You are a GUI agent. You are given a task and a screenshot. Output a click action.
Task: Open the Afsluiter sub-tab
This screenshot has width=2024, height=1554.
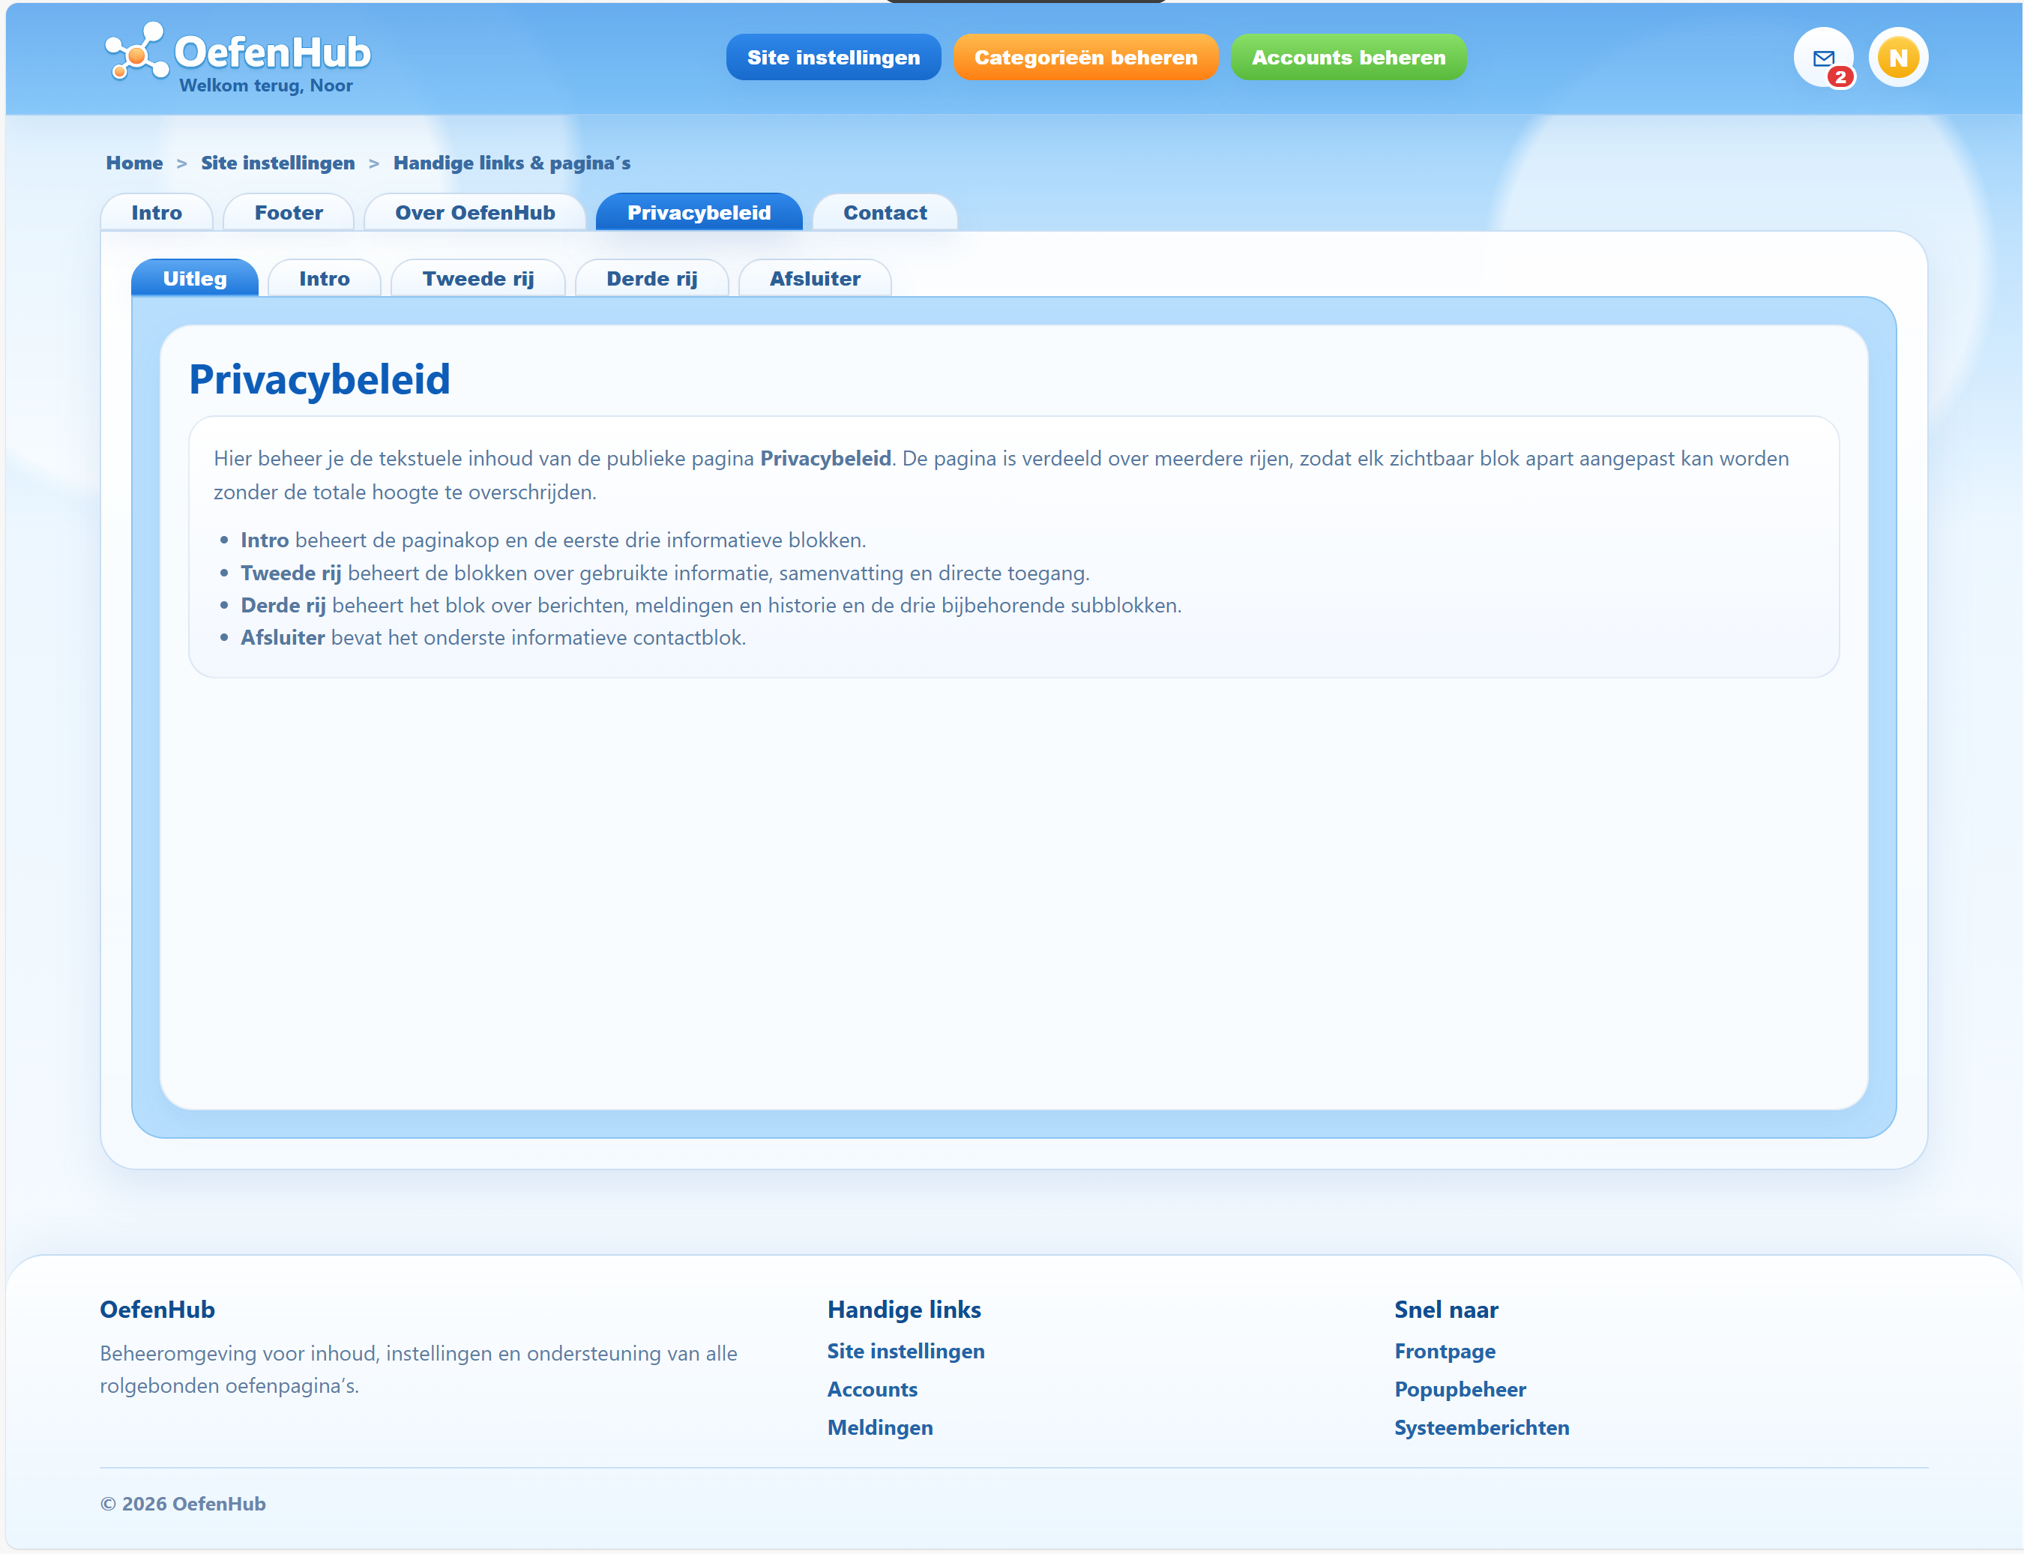point(814,278)
